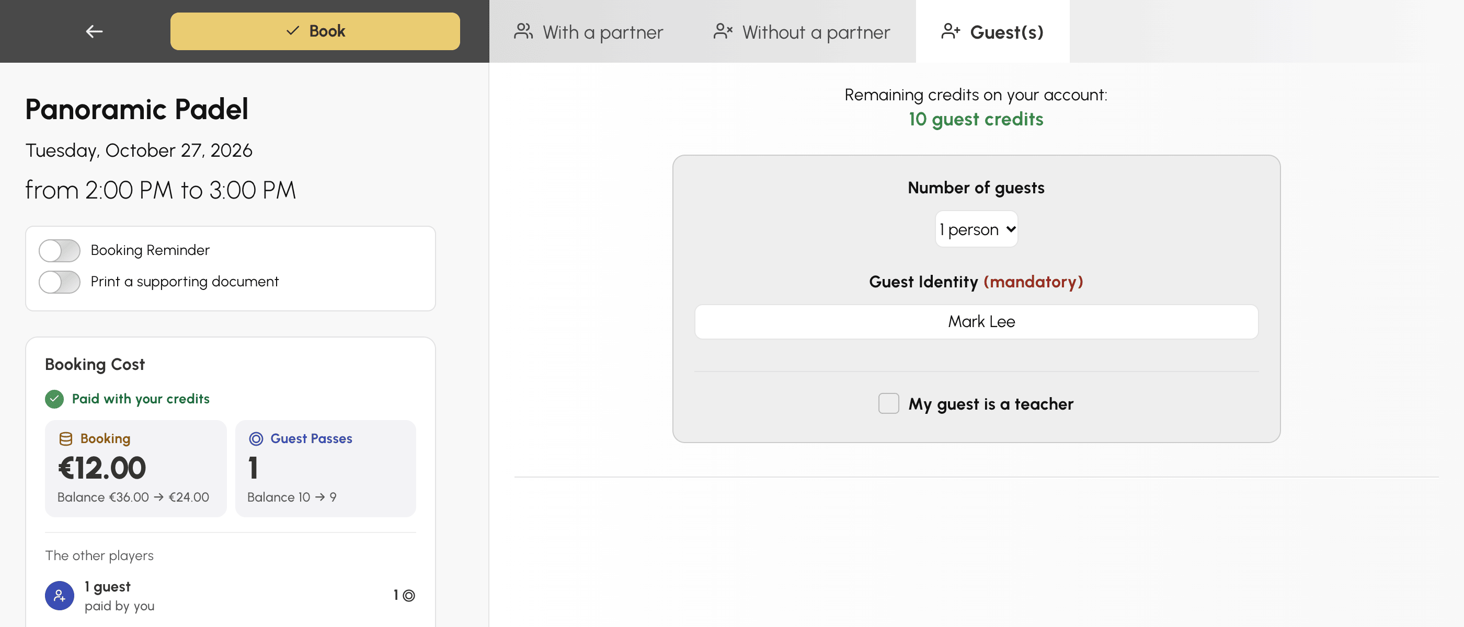Image resolution: width=1464 pixels, height=627 pixels.
Task: Click the Guest Passes ring icon
Action: click(256, 438)
